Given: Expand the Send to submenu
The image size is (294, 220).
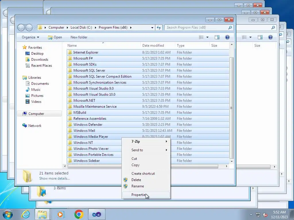Looking at the screenshot, I should pos(146,150).
